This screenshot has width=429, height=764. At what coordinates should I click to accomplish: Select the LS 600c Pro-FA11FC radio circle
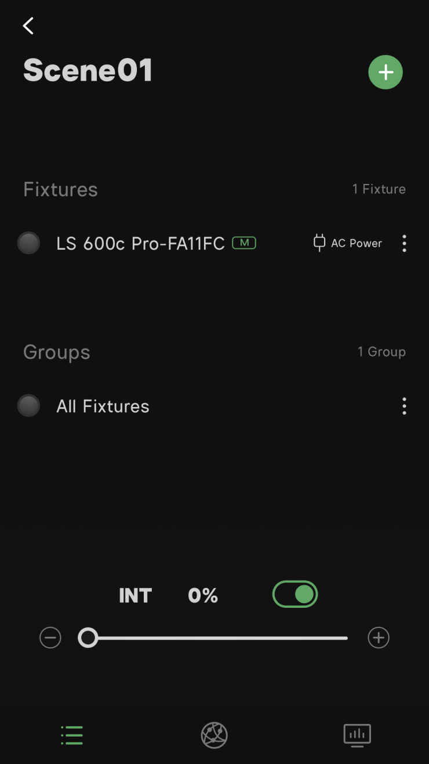[x=28, y=243]
